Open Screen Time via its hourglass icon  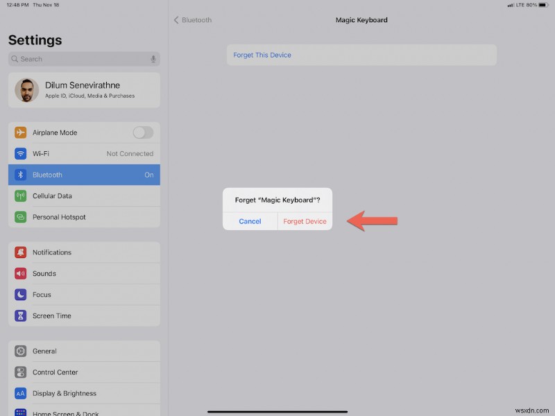(x=19, y=315)
